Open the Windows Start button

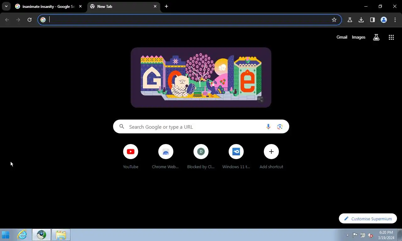tap(6, 235)
